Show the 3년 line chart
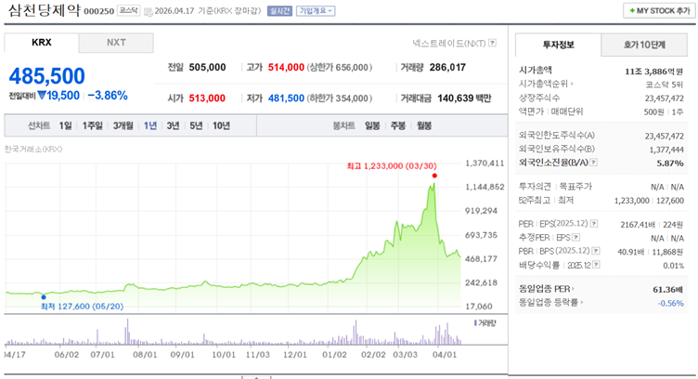The width and height of the screenshot is (698, 379). pos(173,125)
